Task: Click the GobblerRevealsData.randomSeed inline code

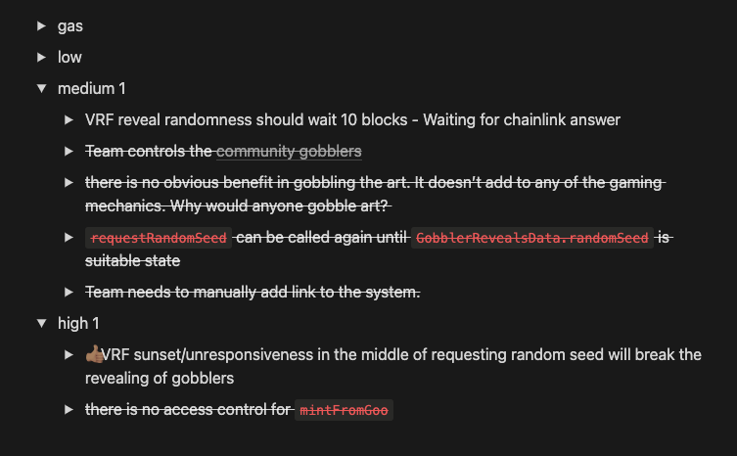Action: pyautogui.click(x=532, y=238)
